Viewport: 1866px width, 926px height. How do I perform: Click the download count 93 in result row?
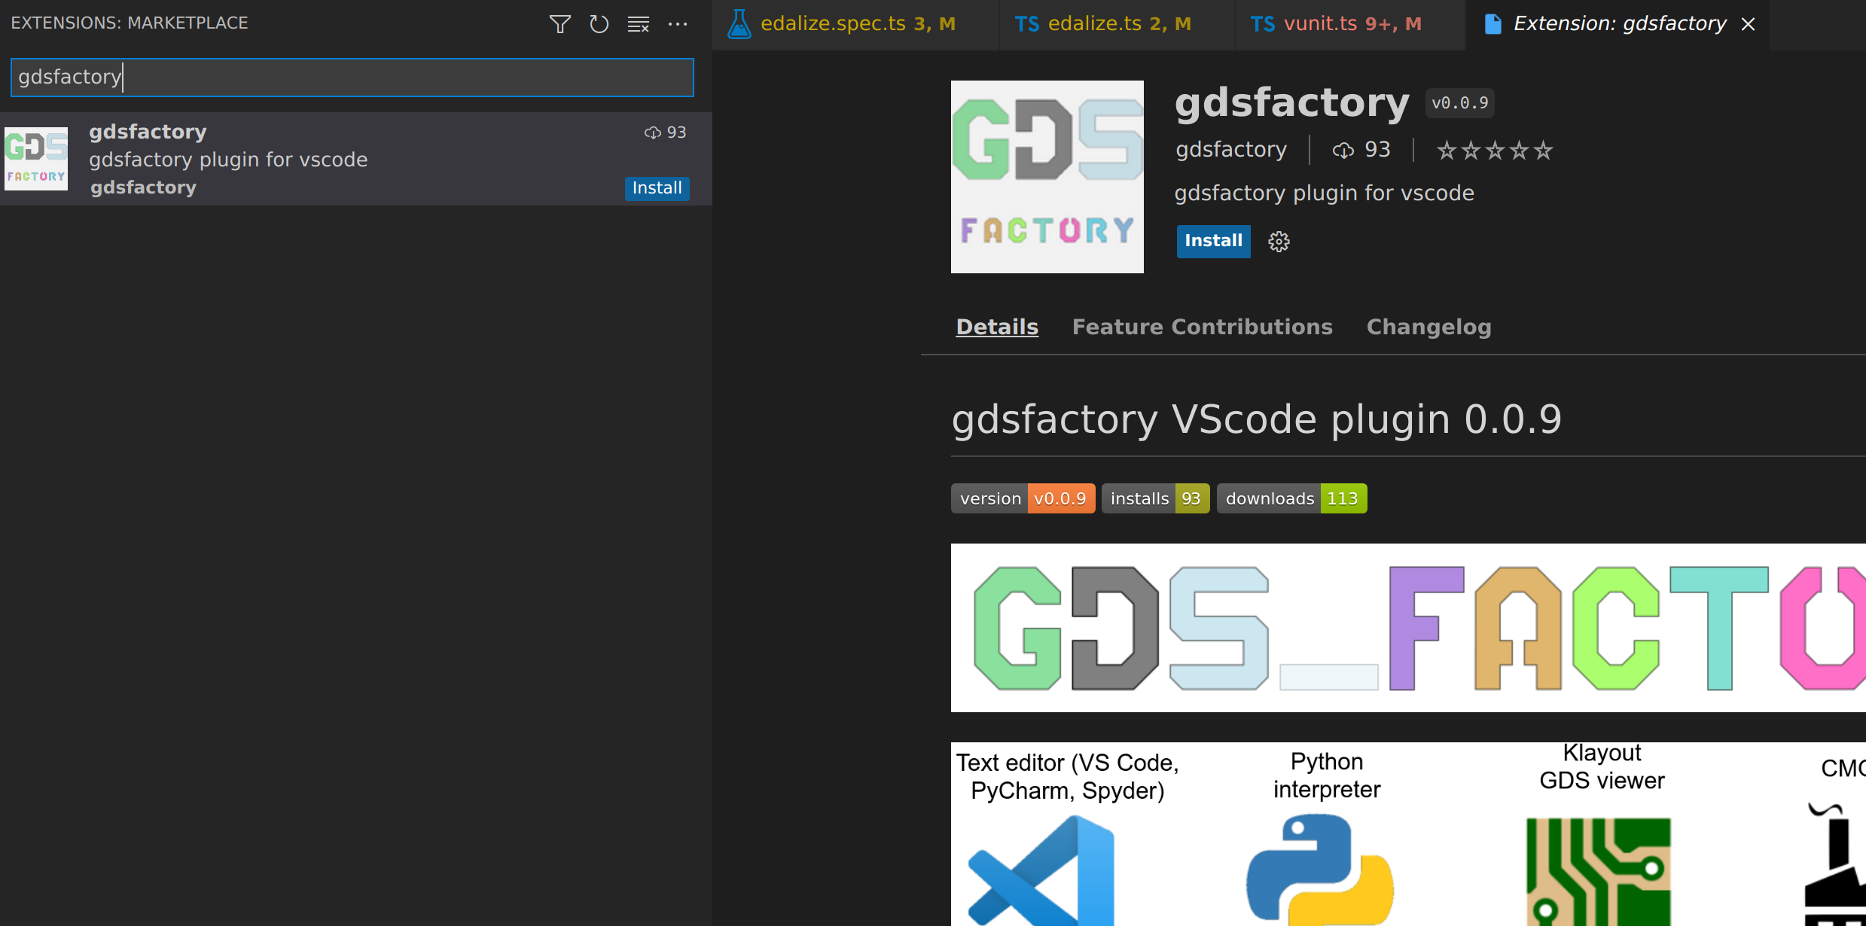click(666, 133)
